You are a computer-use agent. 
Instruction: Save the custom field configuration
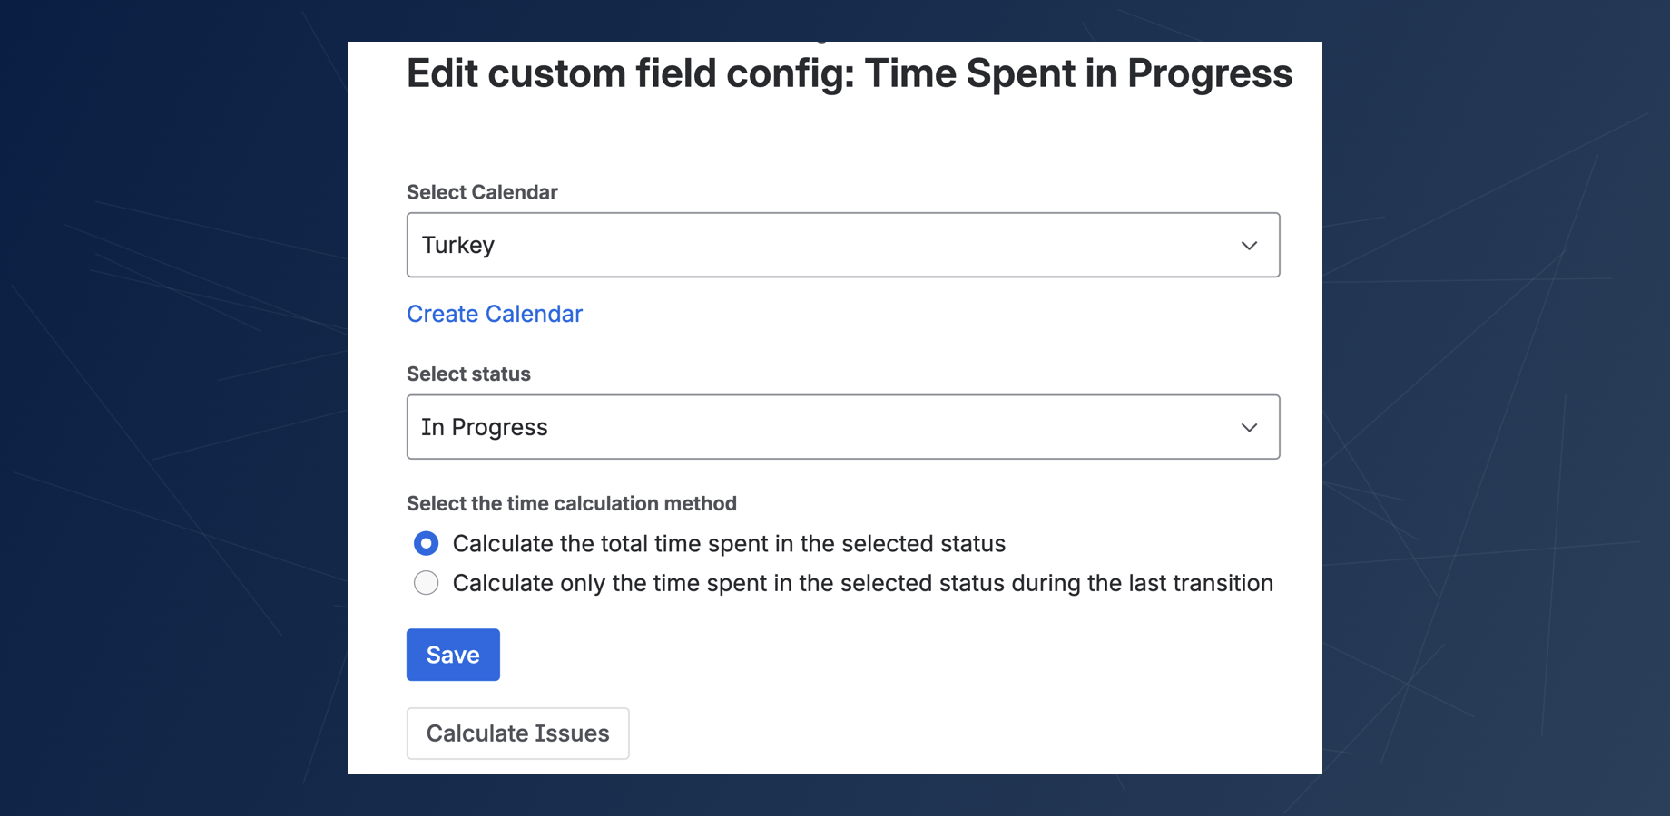click(452, 654)
